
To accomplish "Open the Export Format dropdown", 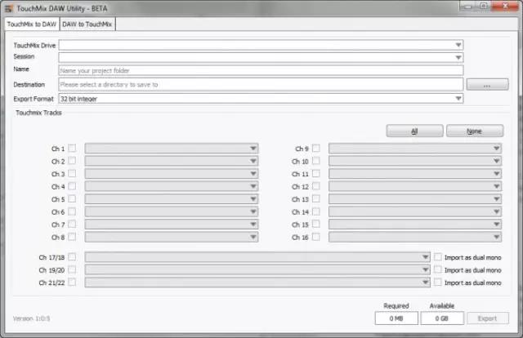I will pos(261,98).
